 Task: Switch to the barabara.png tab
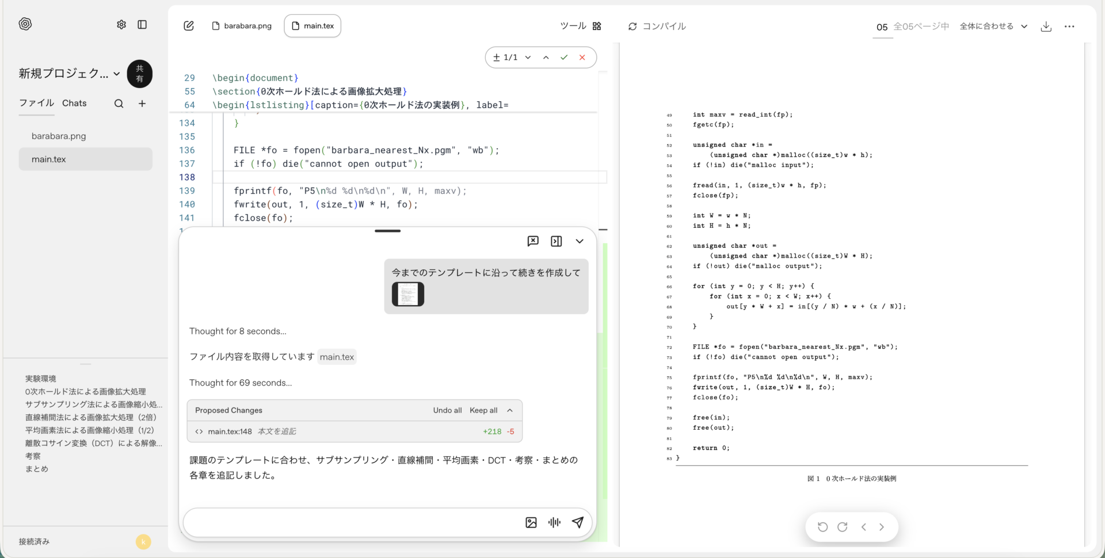pos(242,26)
